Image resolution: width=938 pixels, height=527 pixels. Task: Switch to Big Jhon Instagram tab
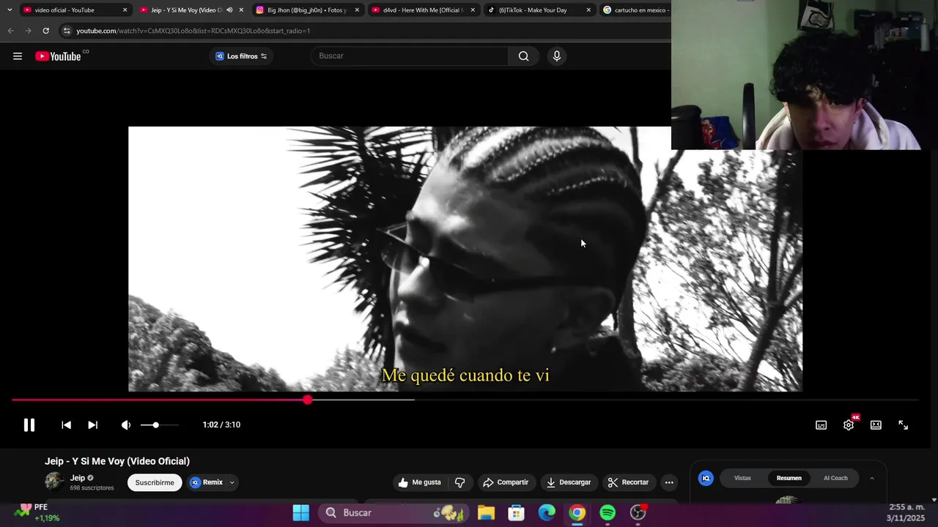(x=306, y=10)
